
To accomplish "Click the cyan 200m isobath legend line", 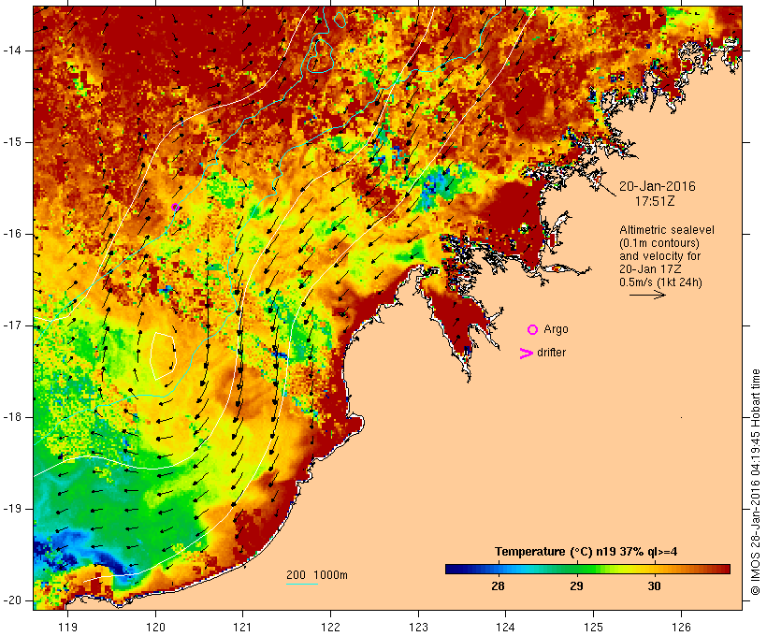I will tap(302, 584).
